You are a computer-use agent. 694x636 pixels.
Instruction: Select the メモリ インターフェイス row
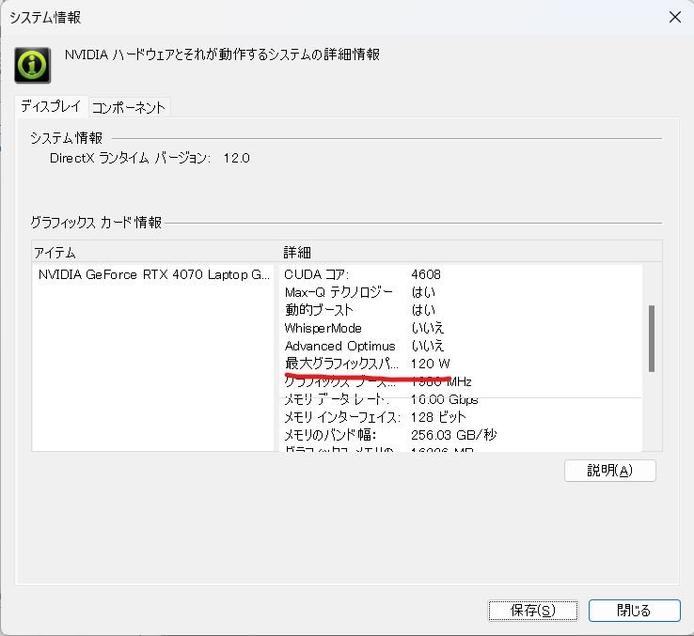coord(461,417)
